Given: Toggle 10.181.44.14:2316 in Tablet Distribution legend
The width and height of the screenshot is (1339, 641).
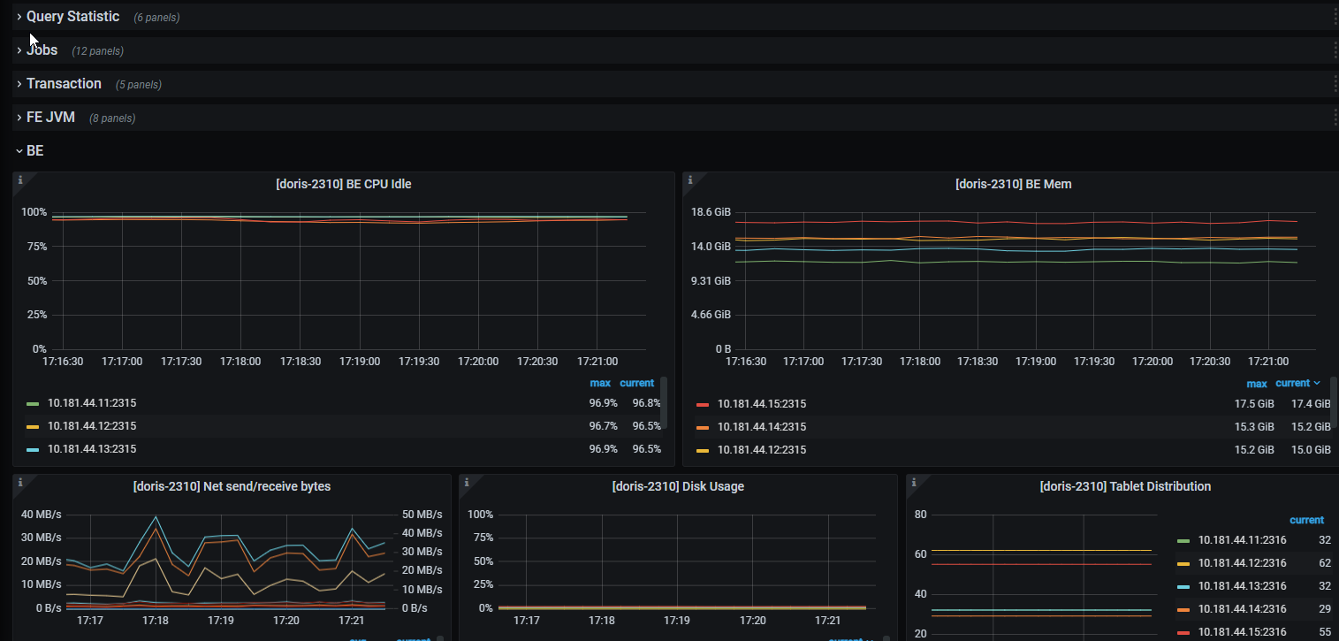Looking at the screenshot, I should coord(1242,609).
